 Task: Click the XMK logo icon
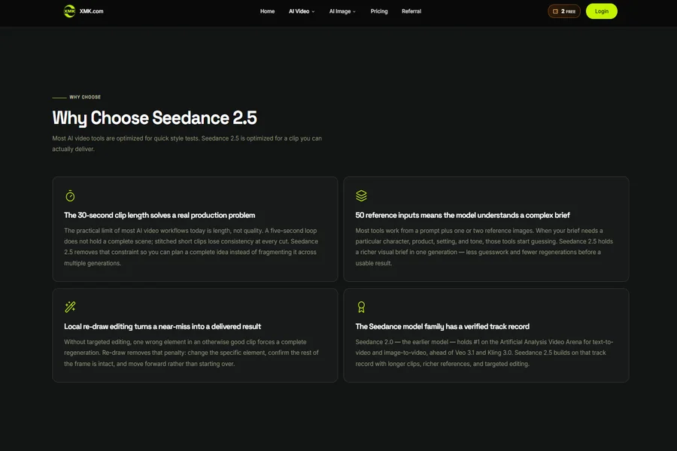(x=69, y=11)
